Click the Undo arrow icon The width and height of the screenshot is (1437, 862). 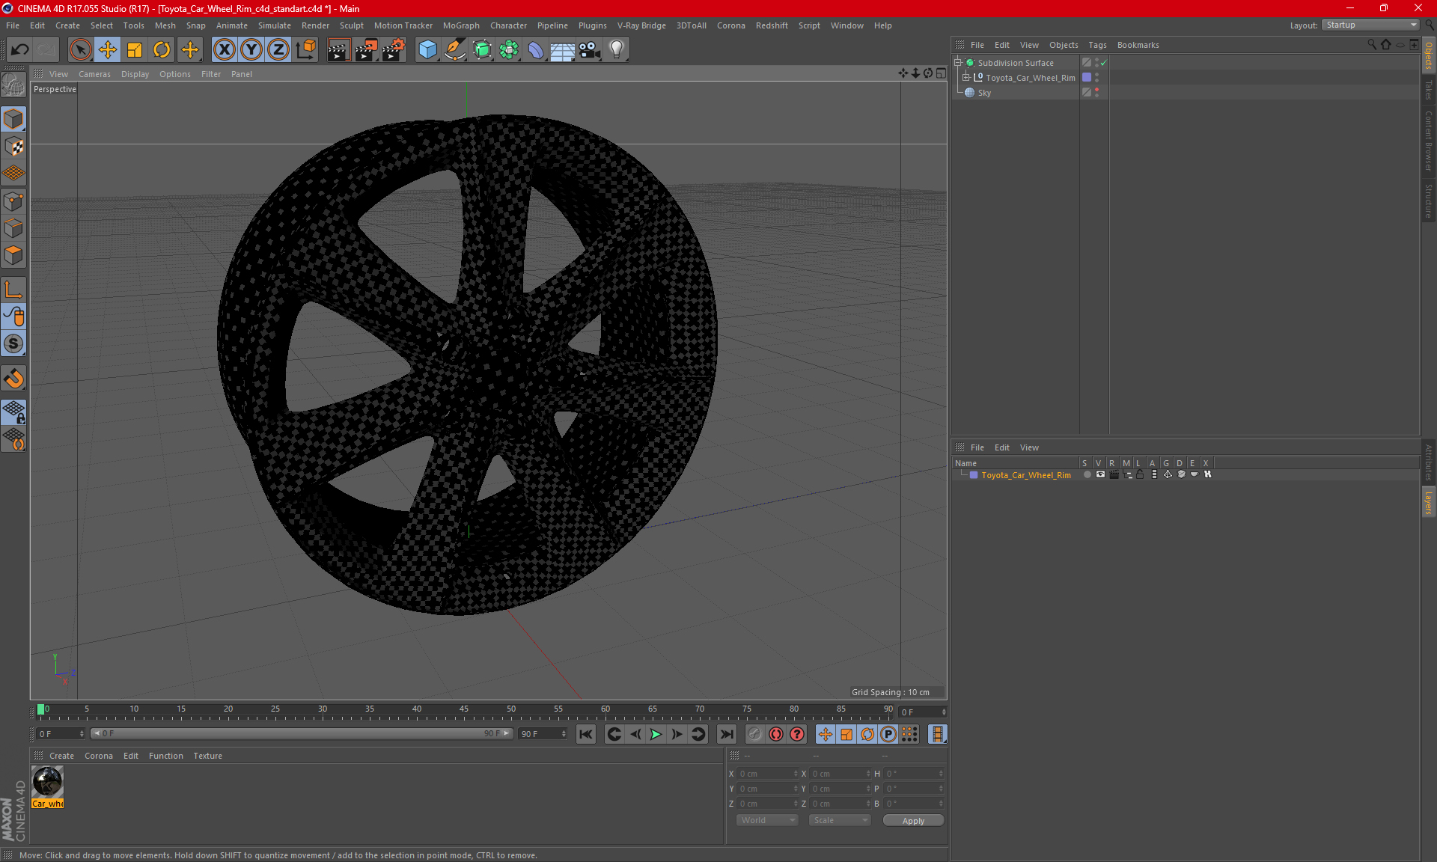click(x=20, y=50)
